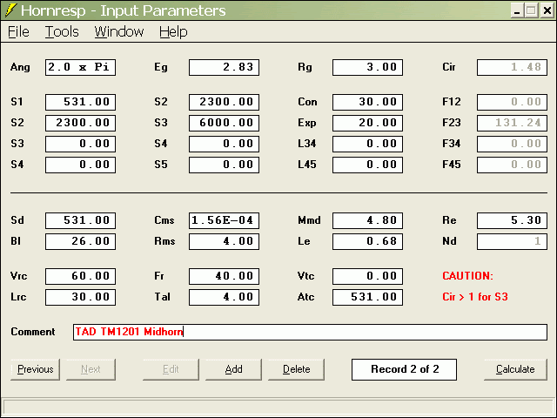The height and width of the screenshot is (418, 557).
Task: Open the File menu
Action: click(18, 32)
